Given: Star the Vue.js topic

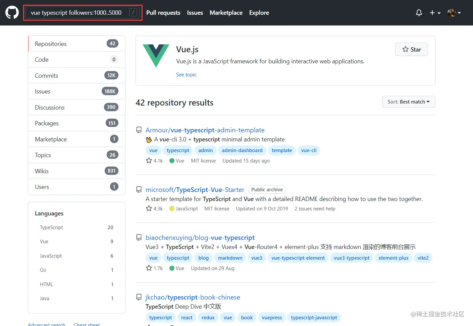Looking at the screenshot, I should pos(411,49).
